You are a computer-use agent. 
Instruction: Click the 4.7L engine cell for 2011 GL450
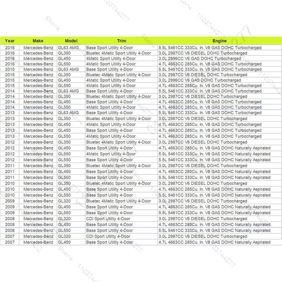[220, 172]
